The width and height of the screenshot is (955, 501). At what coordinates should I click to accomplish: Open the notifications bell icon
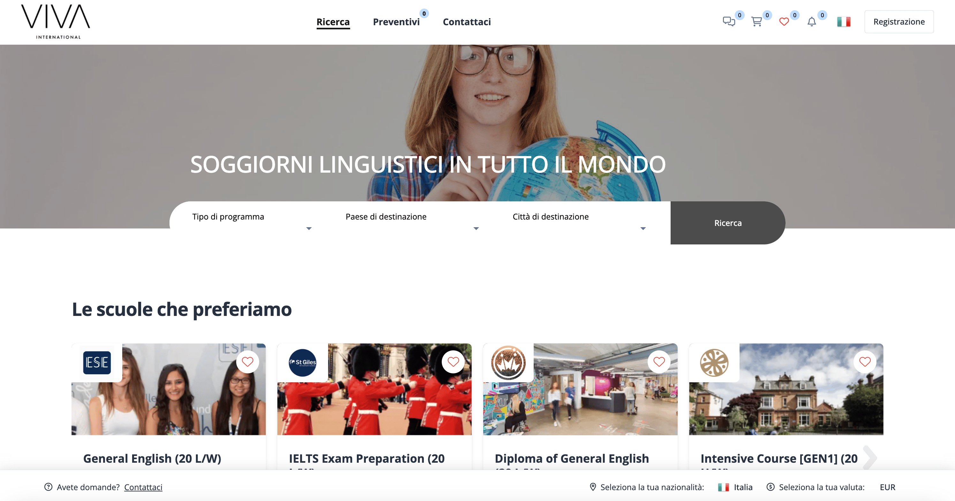[x=812, y=21]
